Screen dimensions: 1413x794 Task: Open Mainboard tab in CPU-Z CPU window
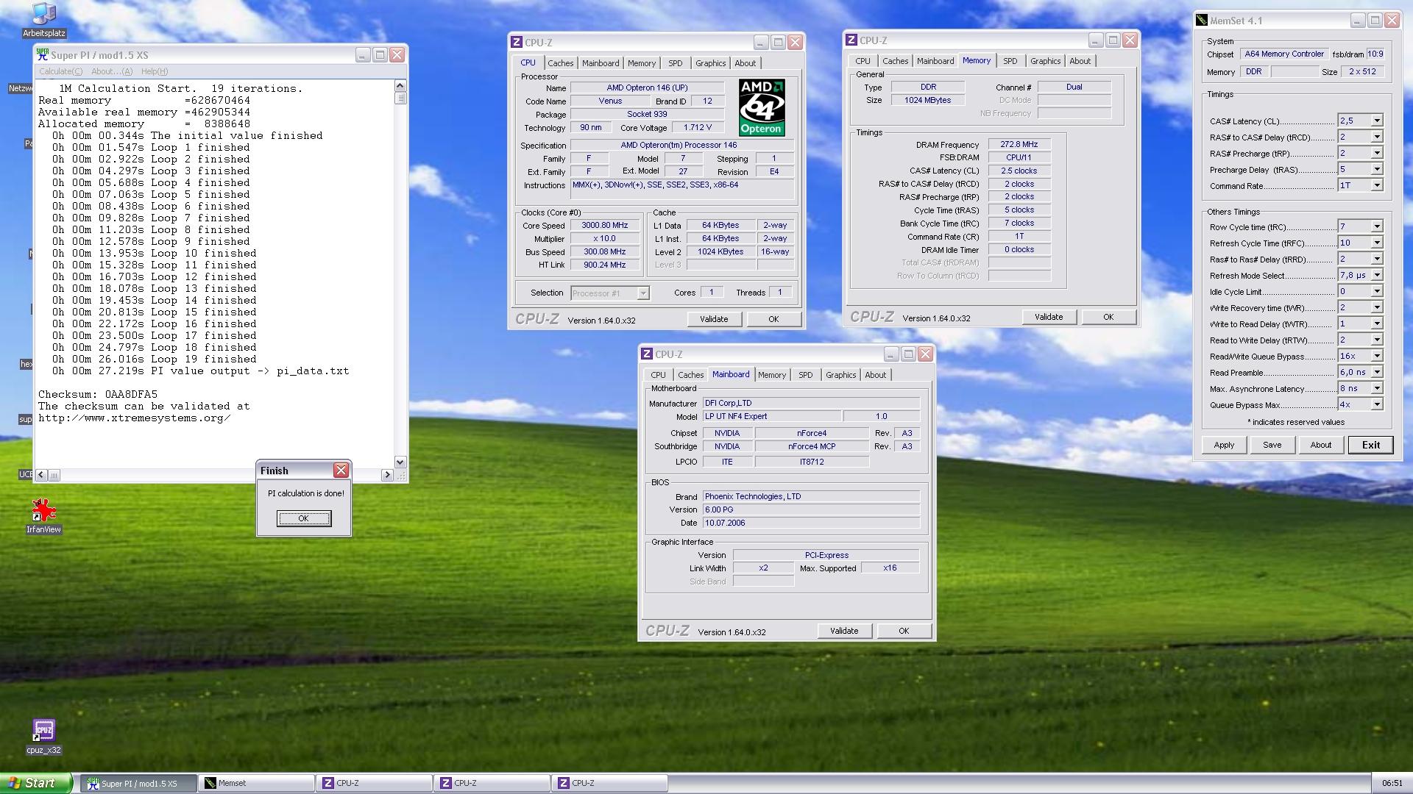tap(601, 63)
